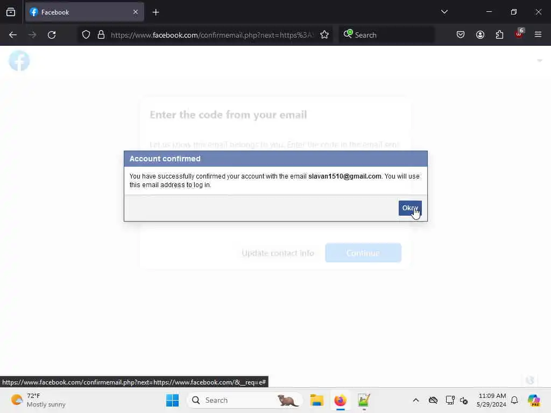The height and width of the screenshot is (413, 551).
Task: Select the Facebook tab
Action: click(x=84, y=12)
